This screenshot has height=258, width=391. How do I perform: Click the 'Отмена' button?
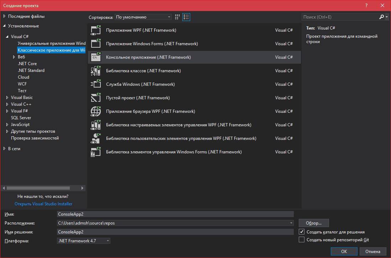(x=373, y=251)
